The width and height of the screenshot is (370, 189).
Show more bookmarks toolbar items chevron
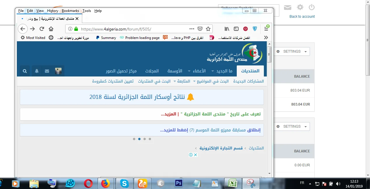pos(266,38)
